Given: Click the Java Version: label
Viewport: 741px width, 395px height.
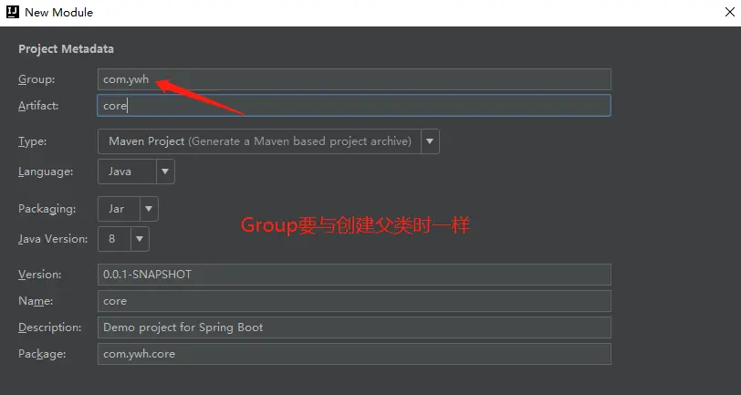Looking at the screenshot, I should [x=53, y=239].
